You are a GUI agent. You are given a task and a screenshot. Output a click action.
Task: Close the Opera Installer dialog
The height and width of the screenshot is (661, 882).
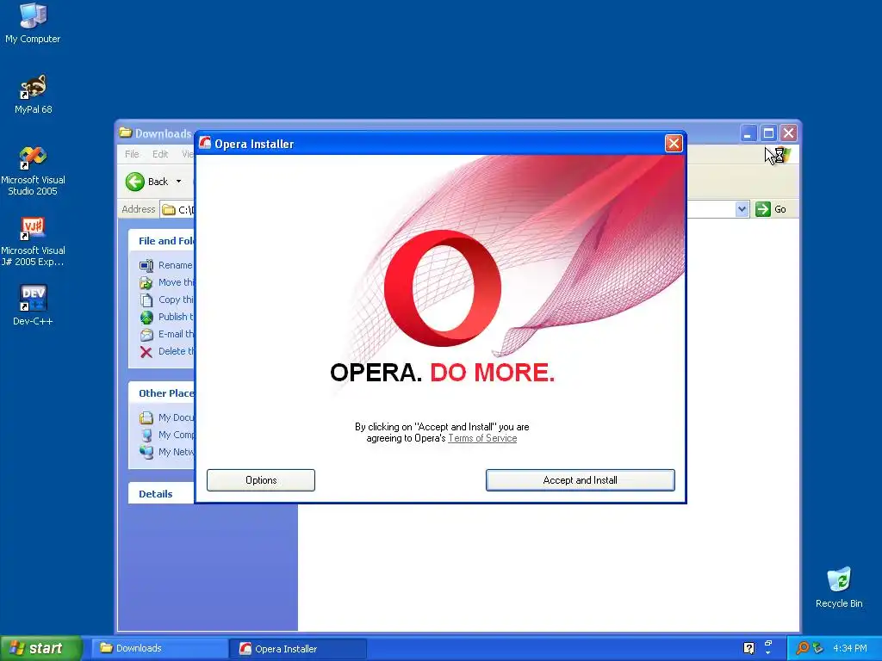674,144
